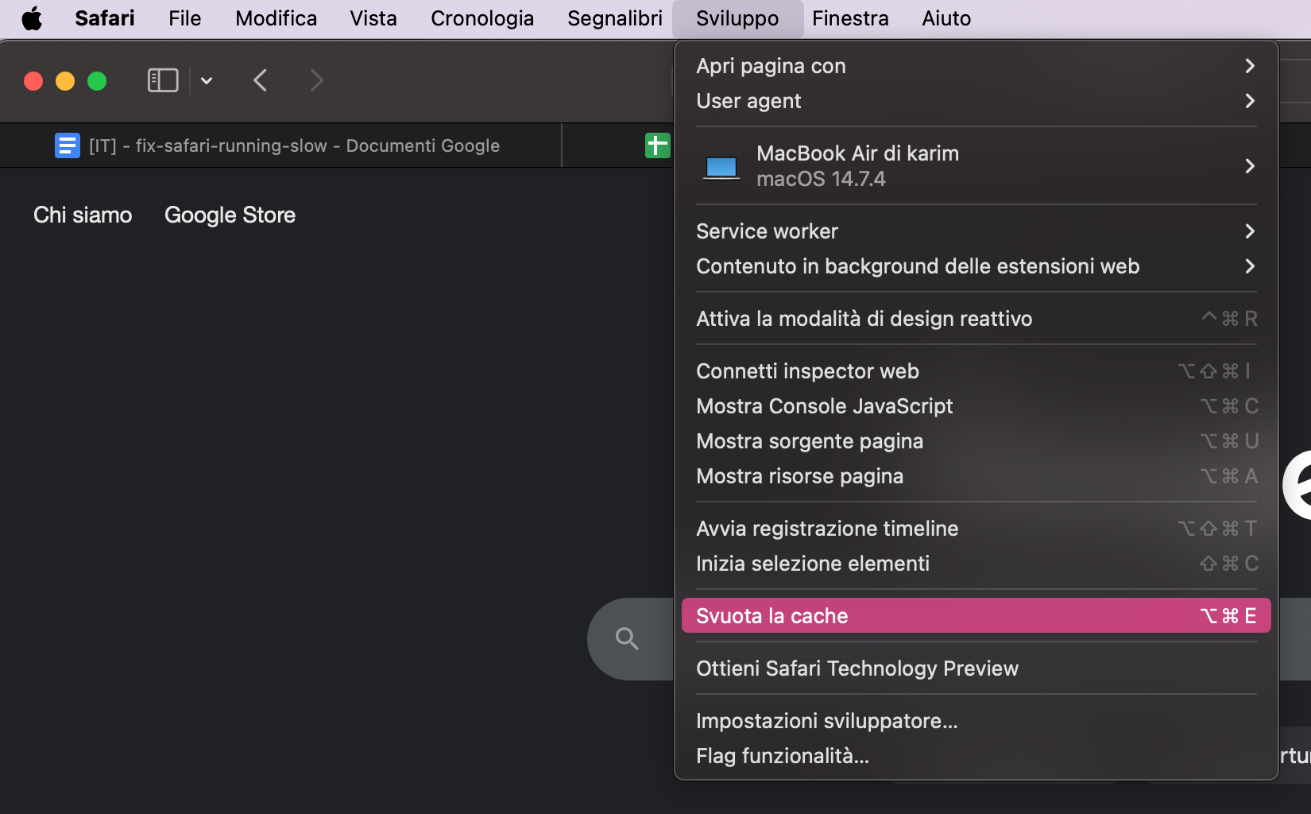Image resolution: width=1311 pixels, height=814 pixels.
Task: Open the Finestra menu
Action: tap(849, 18)
